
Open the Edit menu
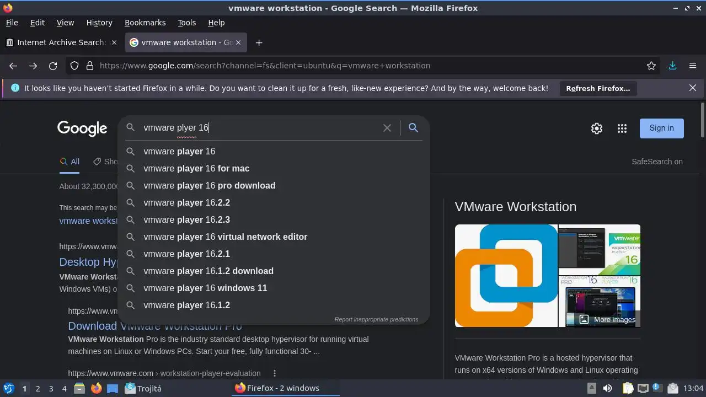tap(38, 23)
